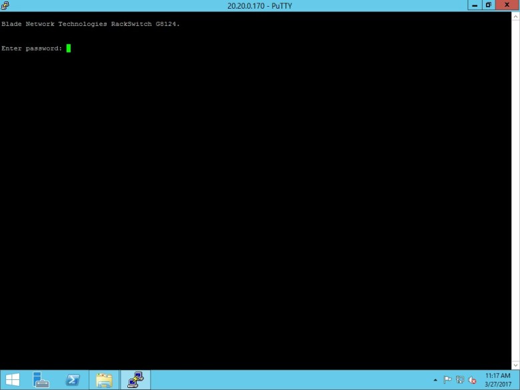This screenshot has width=520, height=390.
Task: Click the 20.20.0.170 - PuTTY title bar text
Action: coord(259,5)
